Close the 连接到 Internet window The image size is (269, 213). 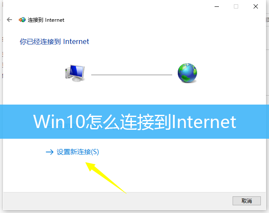(256, 6)
